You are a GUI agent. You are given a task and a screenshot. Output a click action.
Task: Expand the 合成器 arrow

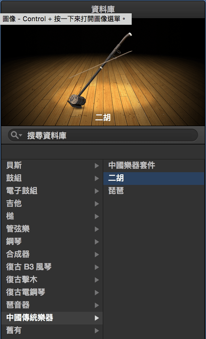(97, 255)
